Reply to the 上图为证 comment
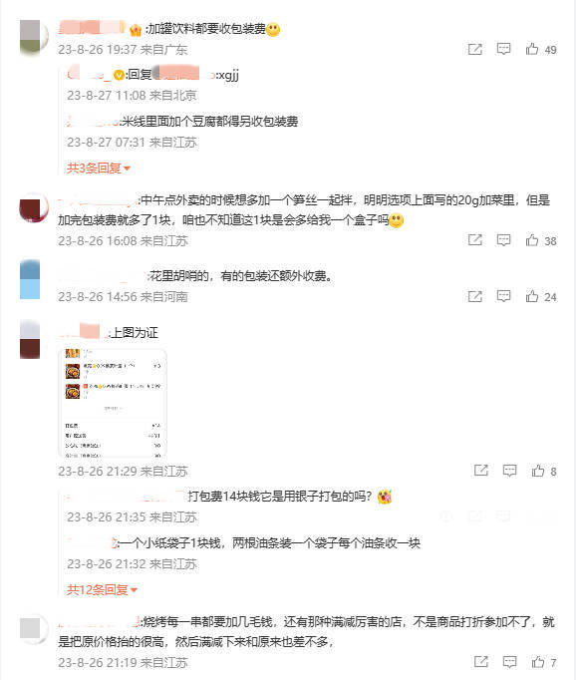The height and width of the screenshot is (680, 576). click(x=509, y=471)
